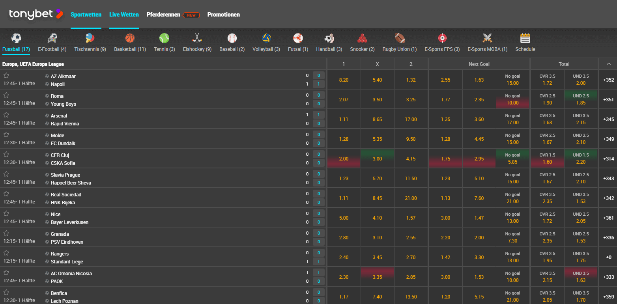The width and height of the screenshot is (617, 304).
Task: Open the AZ Alkmaar team name
Action: (x=63, y=76)
